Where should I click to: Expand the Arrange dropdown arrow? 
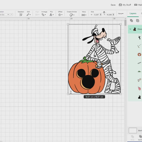tap(45, 15)
